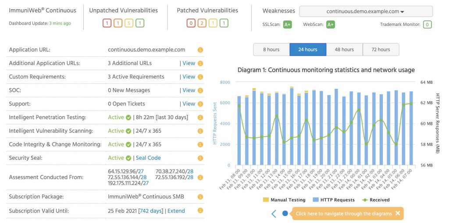This screenshot has height=223, width=449.
Task: Go to previous diagram with left chevron
Action: pyautogui.click(x=274, y=213)
